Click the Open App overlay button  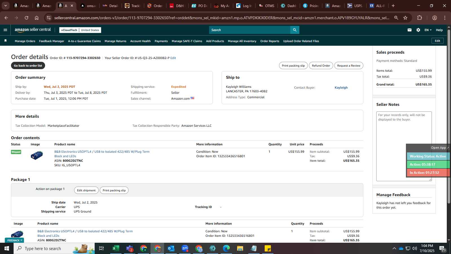440,148
